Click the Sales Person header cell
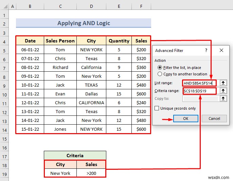233x181 pixels. click(60, 40)
